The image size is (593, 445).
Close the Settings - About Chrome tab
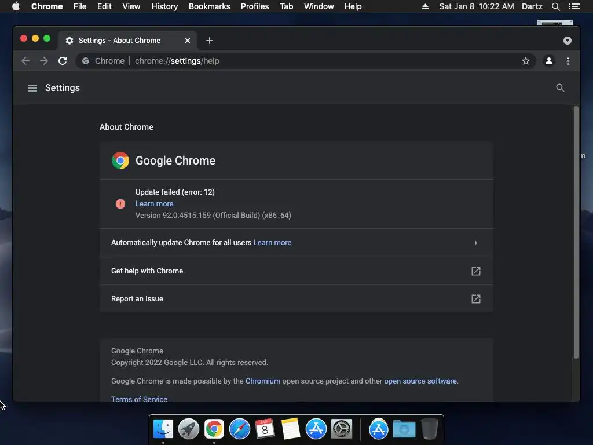pyautogui.click(x=188, y=41)
